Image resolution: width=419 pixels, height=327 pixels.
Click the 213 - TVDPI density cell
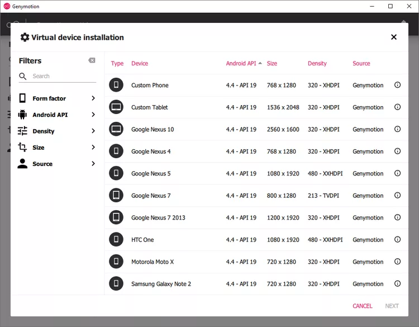[x=323, y=196]
